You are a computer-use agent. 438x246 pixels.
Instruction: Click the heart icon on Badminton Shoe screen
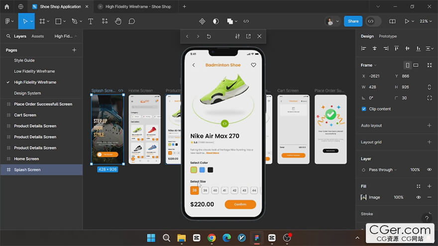(x=253, y=65)
